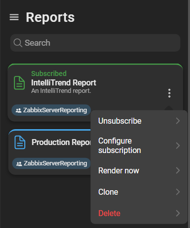Viewport: 190px width, 228px height.
Task: Click the green Subscribed status label
Action: click(49, 74)
